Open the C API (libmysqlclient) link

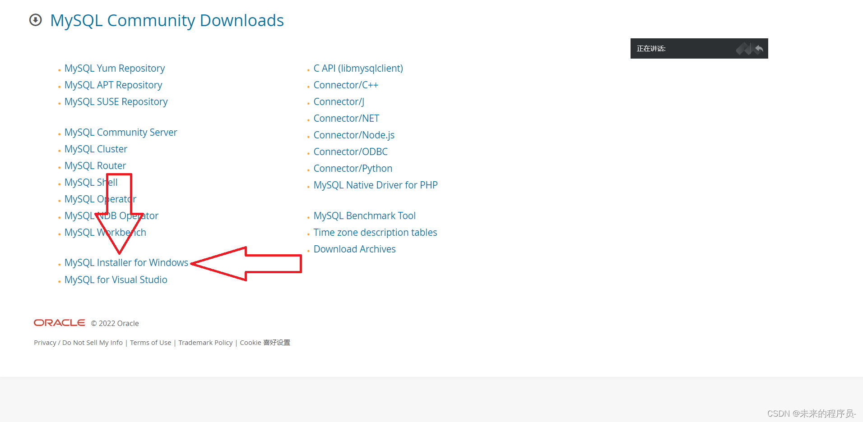tap(358, 68)
